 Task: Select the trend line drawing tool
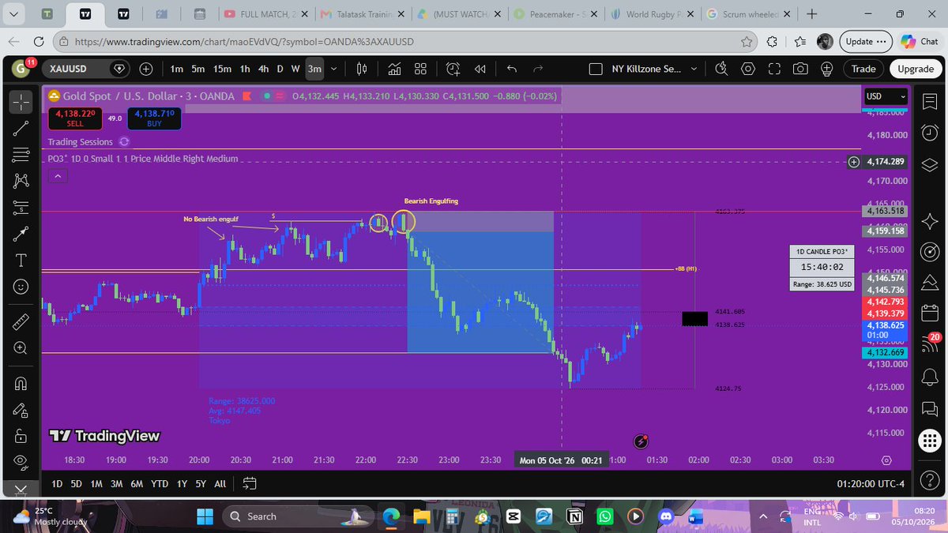(21, 128)
